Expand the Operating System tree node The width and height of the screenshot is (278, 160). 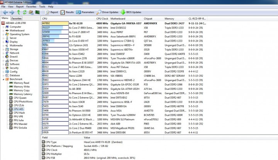coord(3,34)
